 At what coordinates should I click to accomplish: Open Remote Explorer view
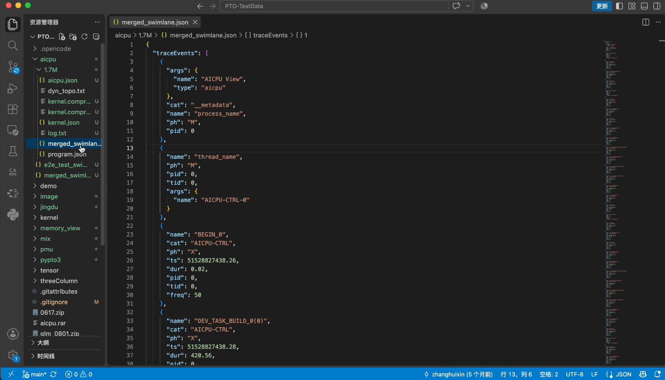(13, 130)
